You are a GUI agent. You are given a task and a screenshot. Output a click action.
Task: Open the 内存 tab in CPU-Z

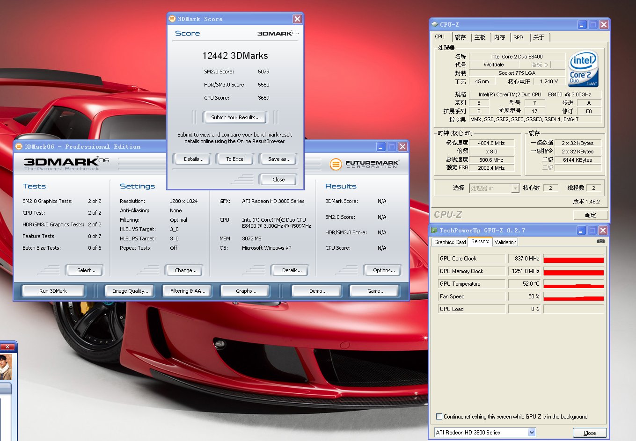pos(500,37)
